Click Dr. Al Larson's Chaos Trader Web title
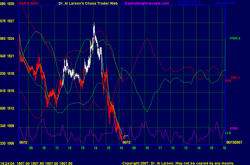 pos(87,3)
